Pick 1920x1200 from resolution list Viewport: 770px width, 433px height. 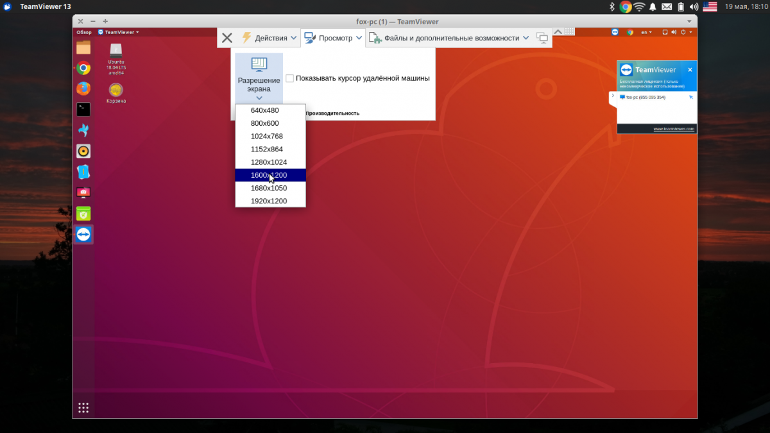tap(270, 201)
